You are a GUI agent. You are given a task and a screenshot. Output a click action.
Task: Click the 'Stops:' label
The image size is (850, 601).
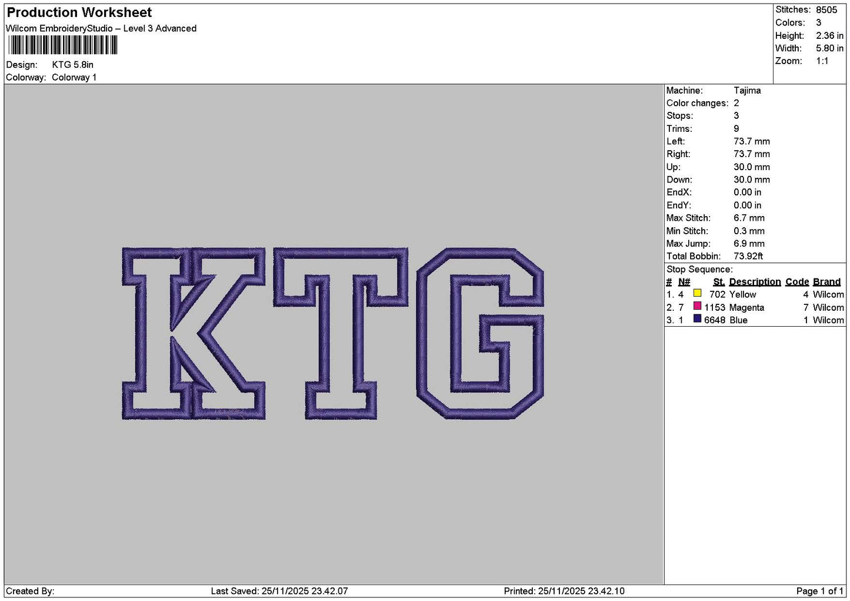(x=680, y=116)
